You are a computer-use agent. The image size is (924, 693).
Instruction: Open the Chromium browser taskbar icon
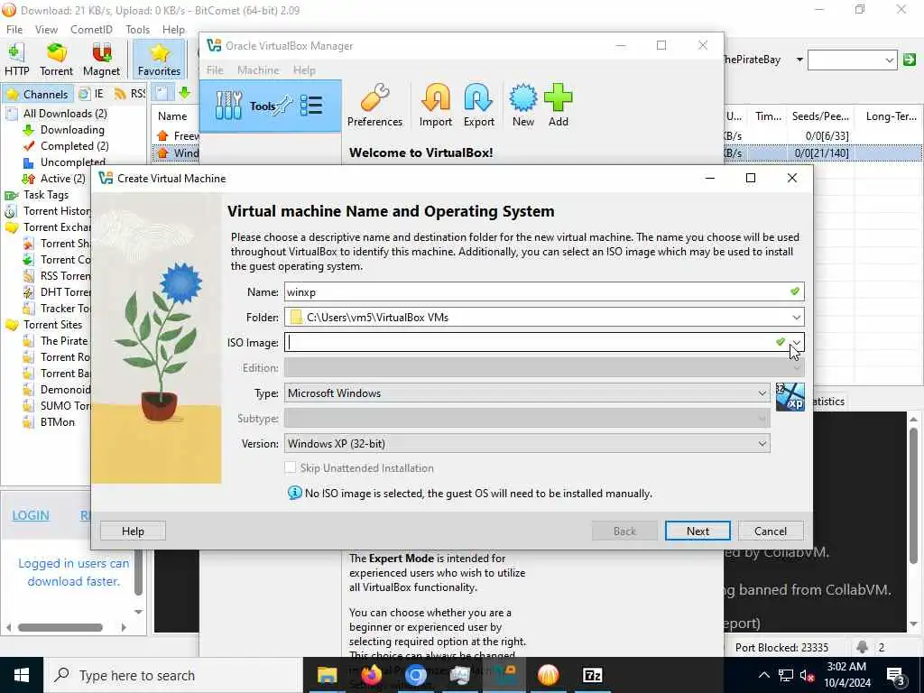tap(415, 675)
